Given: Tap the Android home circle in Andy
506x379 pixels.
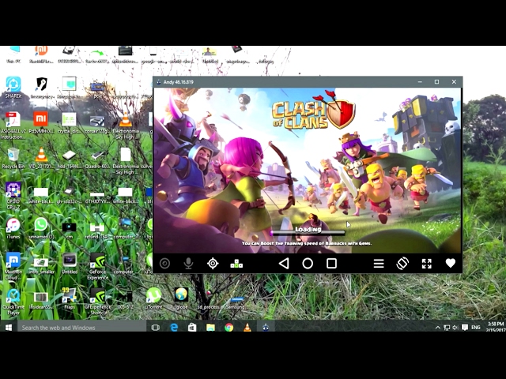Looking at the screenshot, I should tap(308, 263).
